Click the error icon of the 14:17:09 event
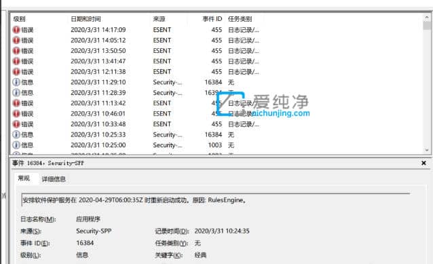 [16, 30]
